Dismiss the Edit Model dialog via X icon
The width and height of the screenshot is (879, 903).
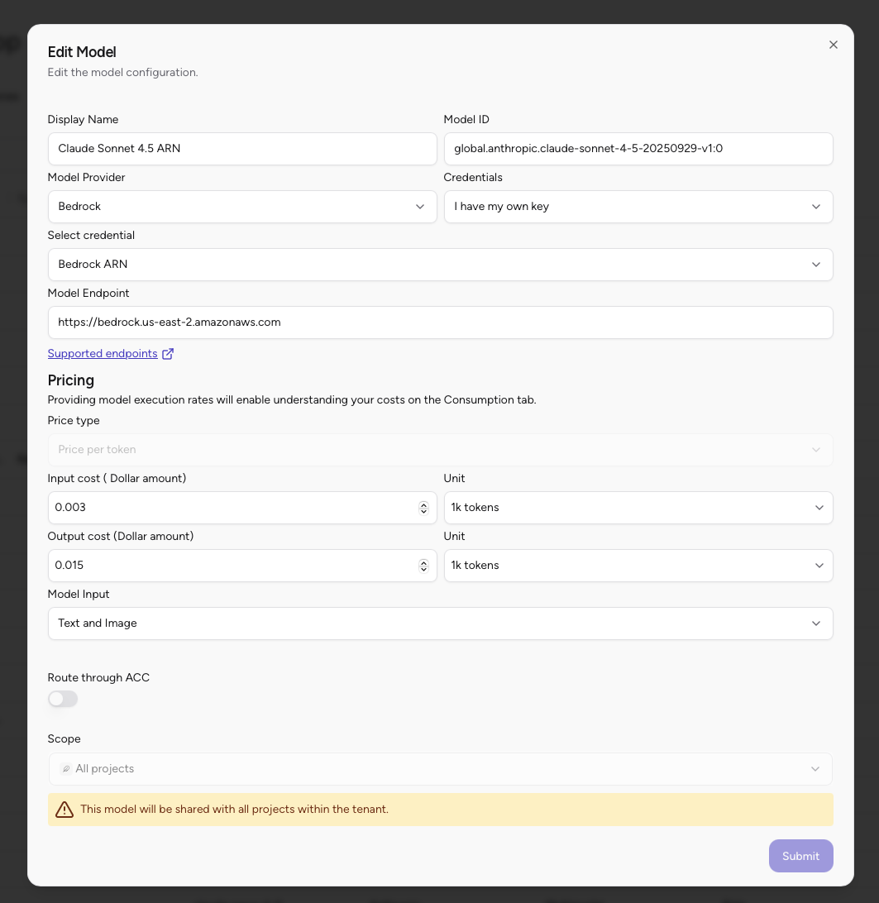point(833,45)
